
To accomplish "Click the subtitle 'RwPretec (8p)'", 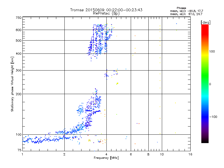I will point(106,13).
